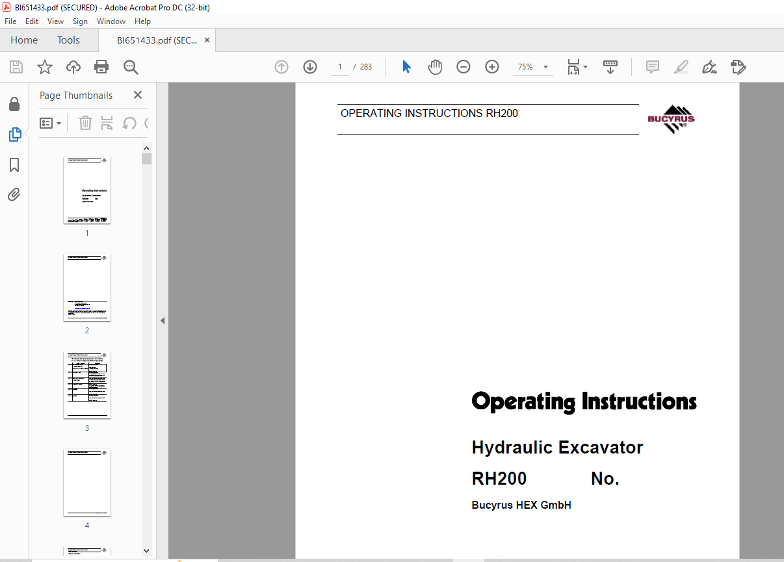Click the Save file icon

coord(16,67)
